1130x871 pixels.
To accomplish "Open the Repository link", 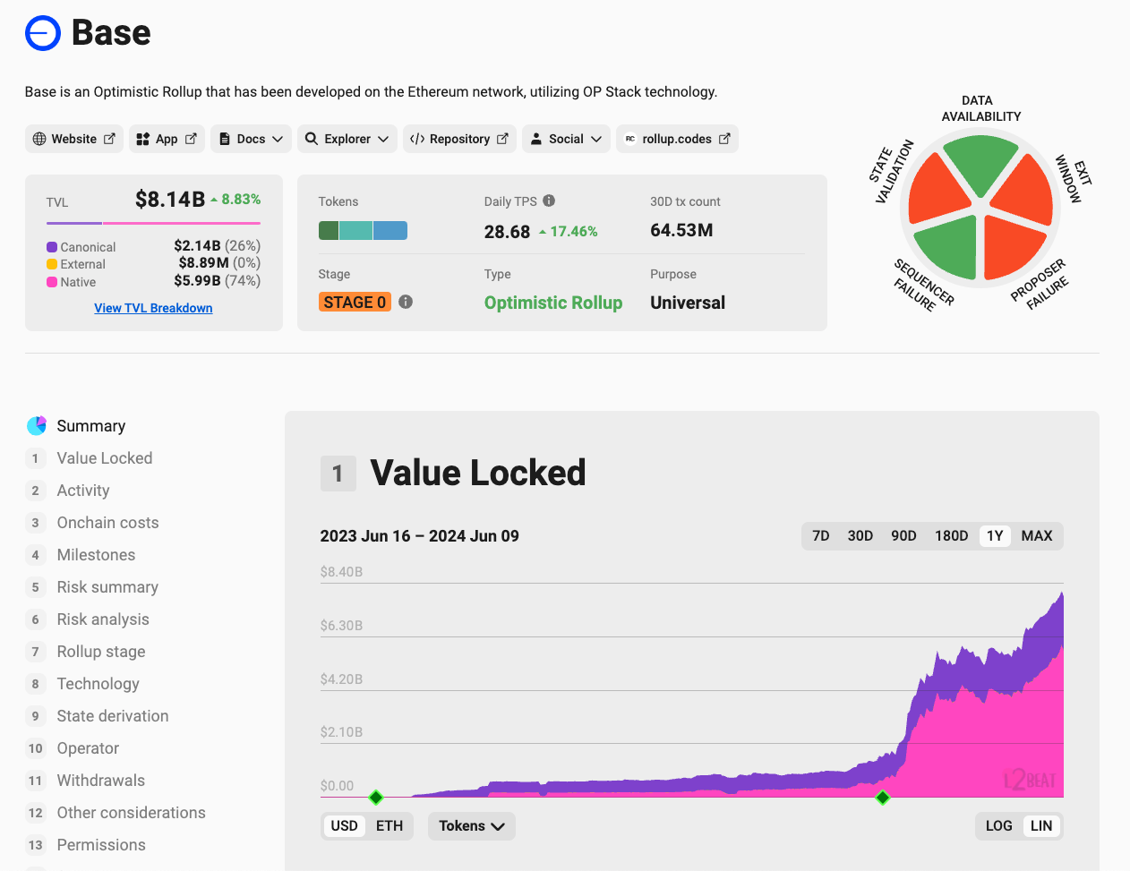I will tap(459, 139).
